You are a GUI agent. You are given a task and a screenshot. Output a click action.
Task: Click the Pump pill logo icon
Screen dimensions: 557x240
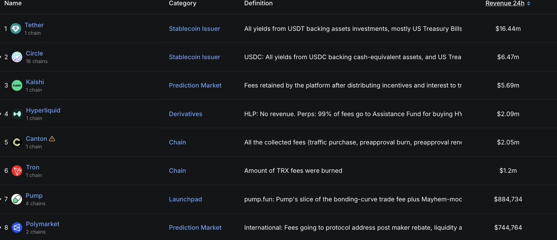pos(17,199)
